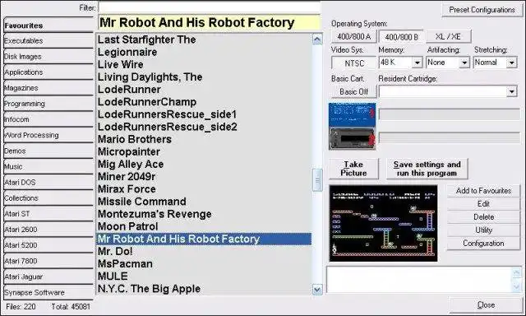
Task: Select the 400/800 B operating system
Action: 401,37
